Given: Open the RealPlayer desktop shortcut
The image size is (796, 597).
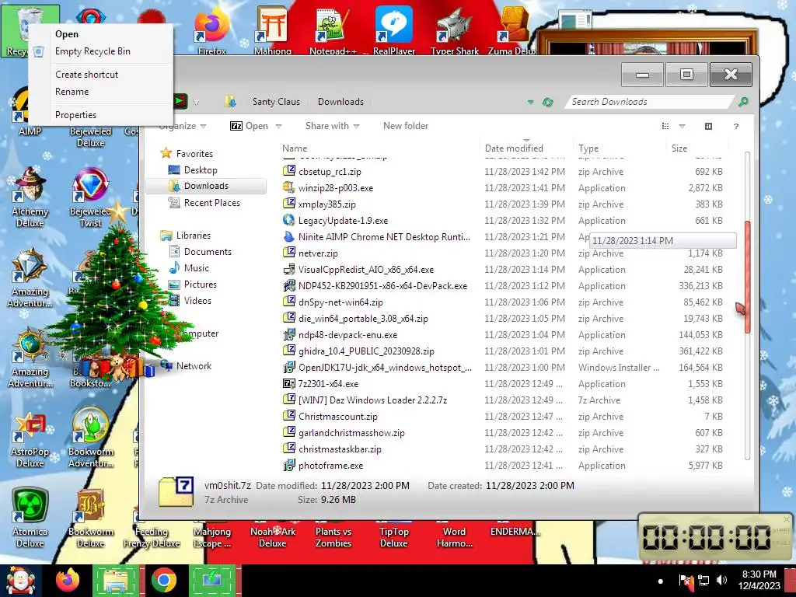Looking at the screenshot, I should (x=394, y=30).
